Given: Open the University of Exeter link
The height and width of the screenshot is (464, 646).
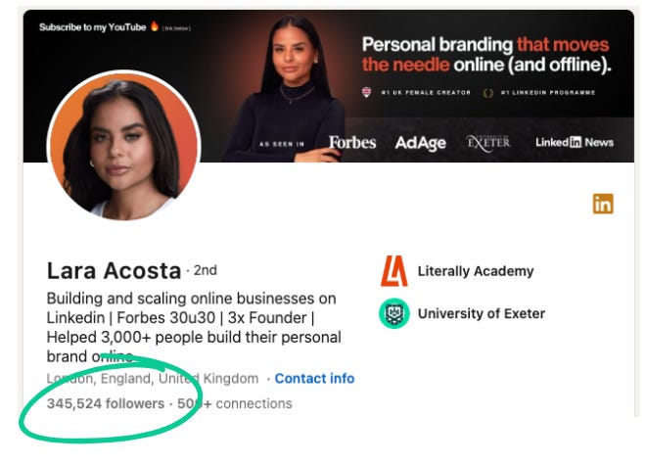Looking at the screenshot, I should click(482, 313).
